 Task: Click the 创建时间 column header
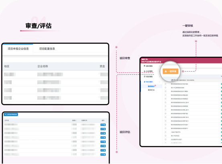84,120
